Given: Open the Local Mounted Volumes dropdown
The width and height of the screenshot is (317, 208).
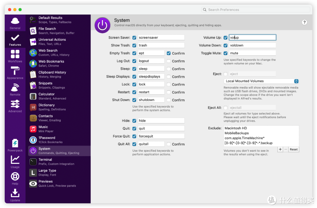Looking at the screenshot, I should pyautogui.click(x=261, y=81).
